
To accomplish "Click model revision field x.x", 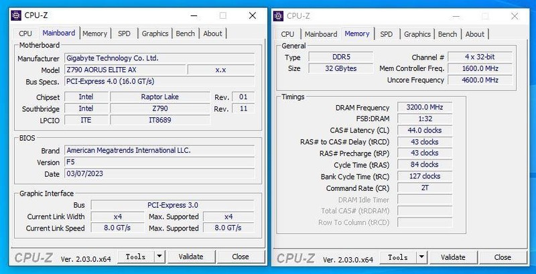I will click(221, 70).
